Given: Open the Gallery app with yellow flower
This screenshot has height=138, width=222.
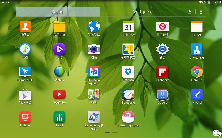Looking at the screenshot, I should (128, 49).
